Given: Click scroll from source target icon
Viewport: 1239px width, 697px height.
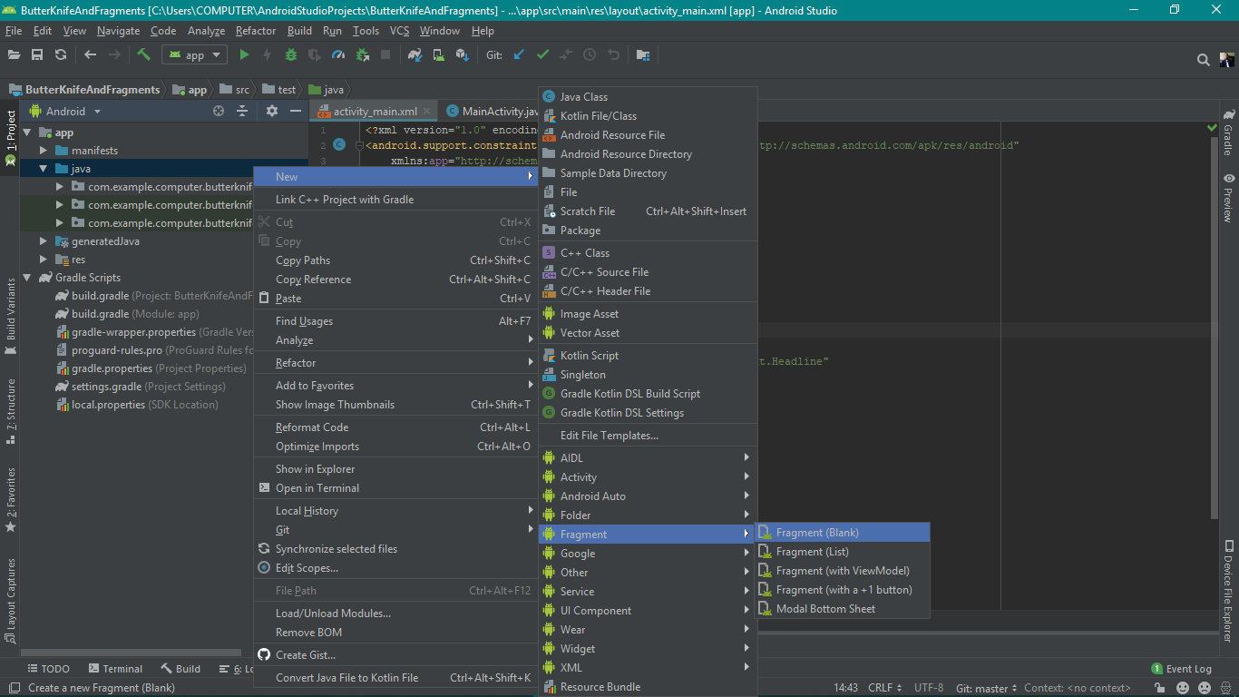Looking at the screenshot, I should tap(219, 111).
